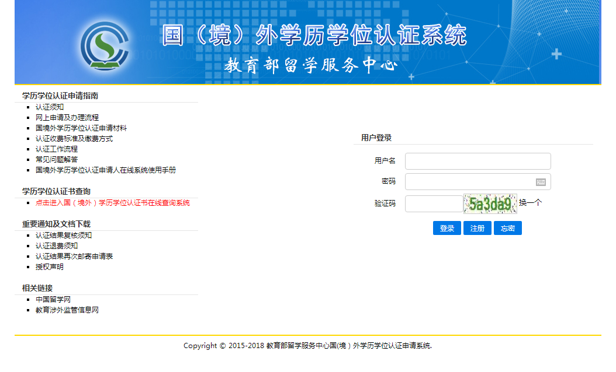
Task: Open 国境外学历学位认证申请材料 link
Action: pyautogui.click(x=81, y=128)
